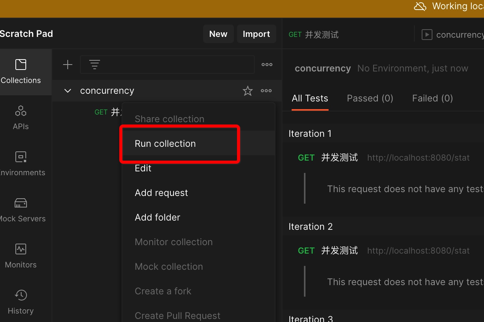Click the plus icon to create collection
484x322 pixels.
coord(68,65)
